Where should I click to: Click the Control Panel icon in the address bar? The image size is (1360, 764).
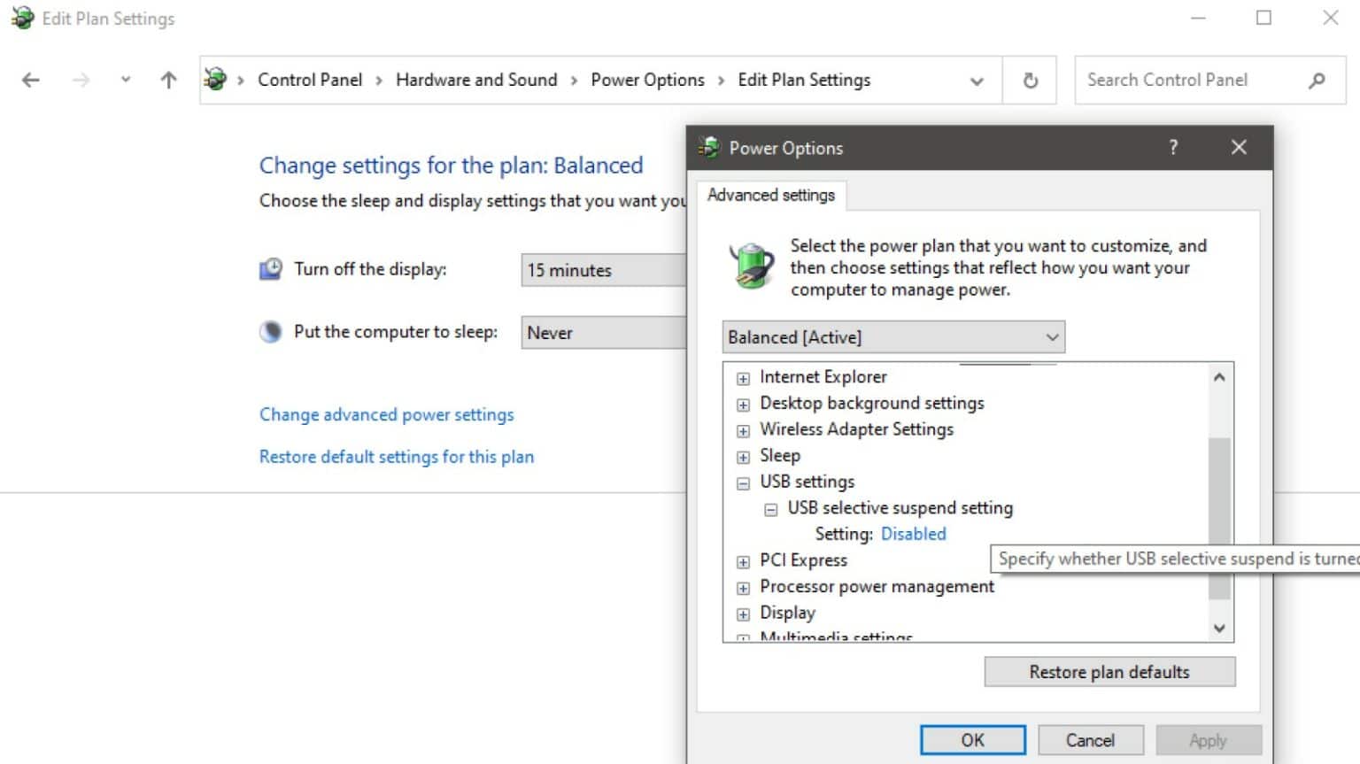pos(215,78)
